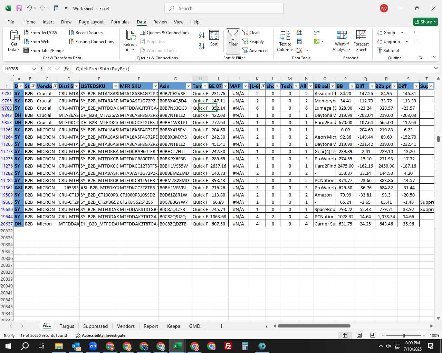Screen dimensions: 442x353
Task: Import From Table/Range
Action: 44,50
